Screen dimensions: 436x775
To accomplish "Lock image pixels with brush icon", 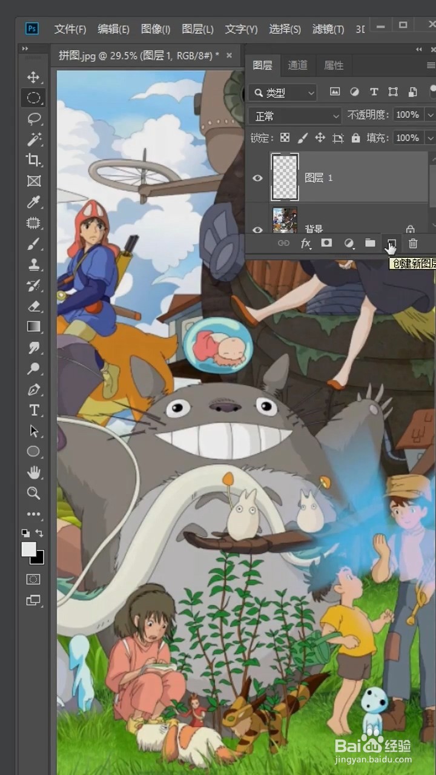I will (x=303, y=138).
